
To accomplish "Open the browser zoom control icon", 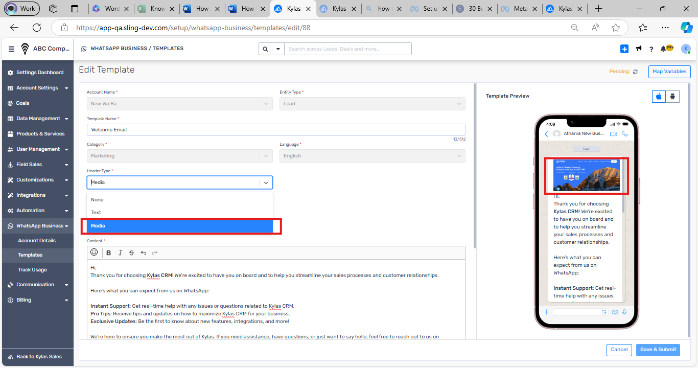I will tap(575, 28).
